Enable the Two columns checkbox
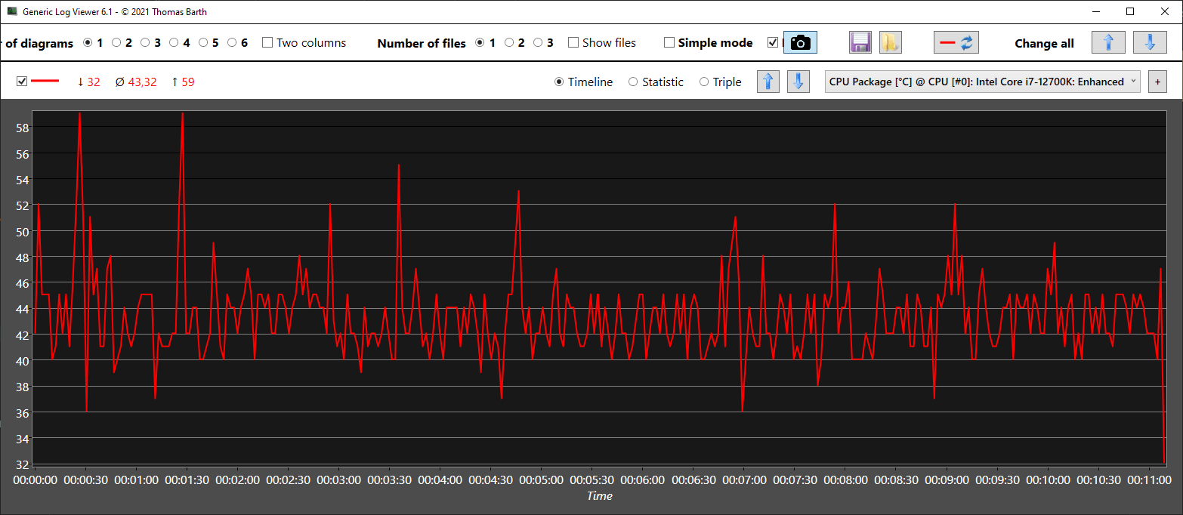The width and height of the screenshot is (1183, 515). pos(267,43)
